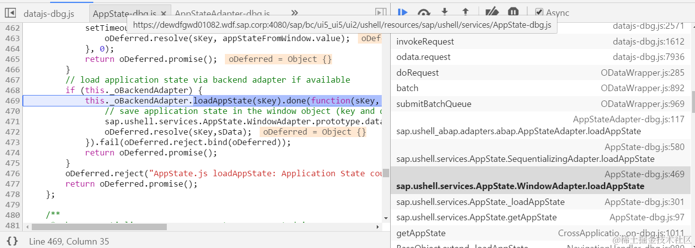The image size is (695, 248).
Task: Click the 'oDeferred = Object {}' value on line 472
Action: [313, 132]
